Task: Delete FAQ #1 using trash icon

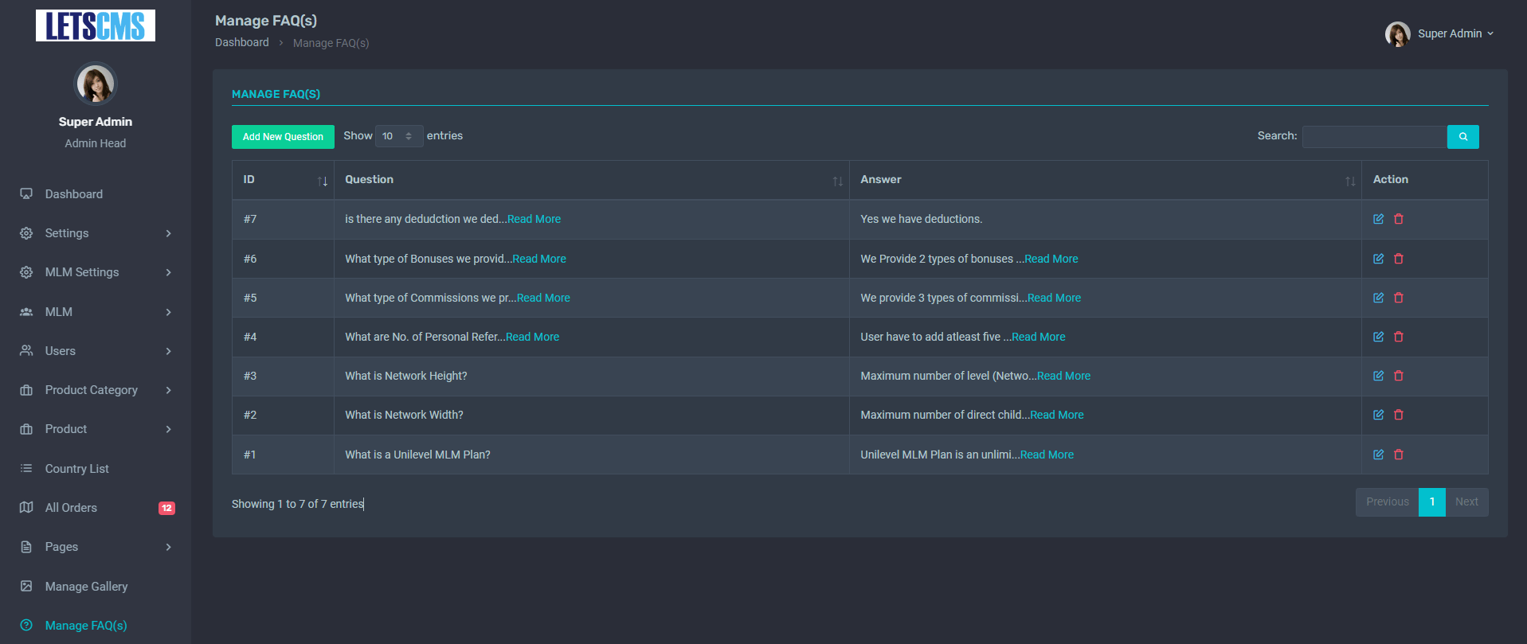Action: click(1399, 455)
